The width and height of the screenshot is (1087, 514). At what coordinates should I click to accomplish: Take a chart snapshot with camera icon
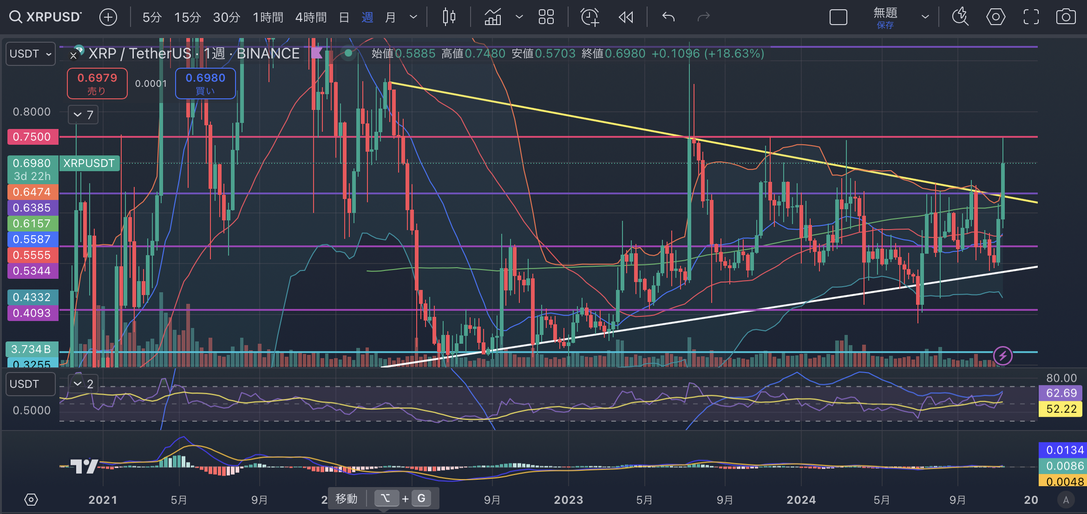click(x=1066, y=17)
